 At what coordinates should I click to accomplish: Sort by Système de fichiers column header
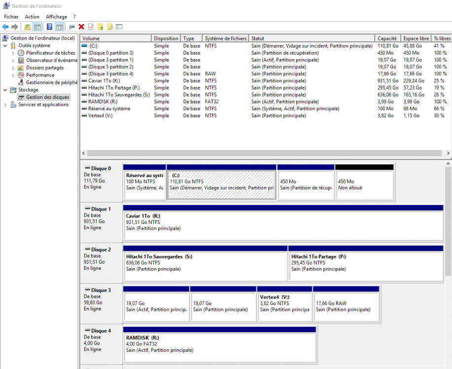pos(225,38)
